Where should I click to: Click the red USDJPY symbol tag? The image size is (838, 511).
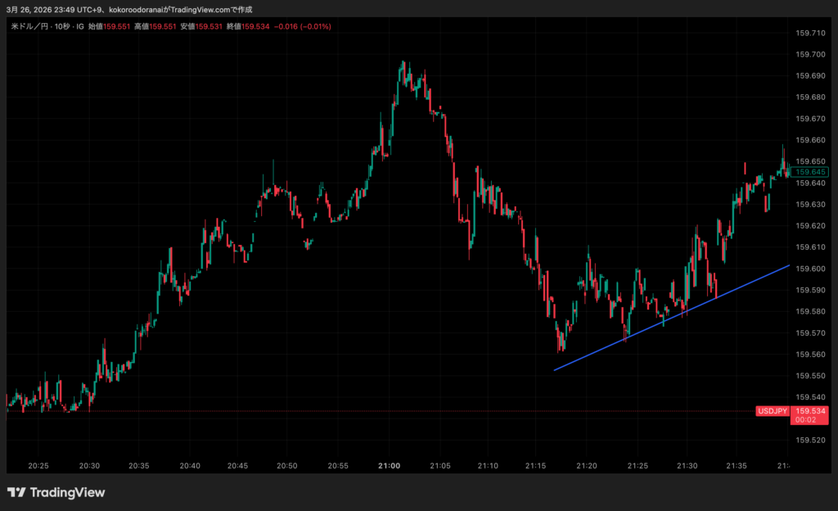(773, 411)
